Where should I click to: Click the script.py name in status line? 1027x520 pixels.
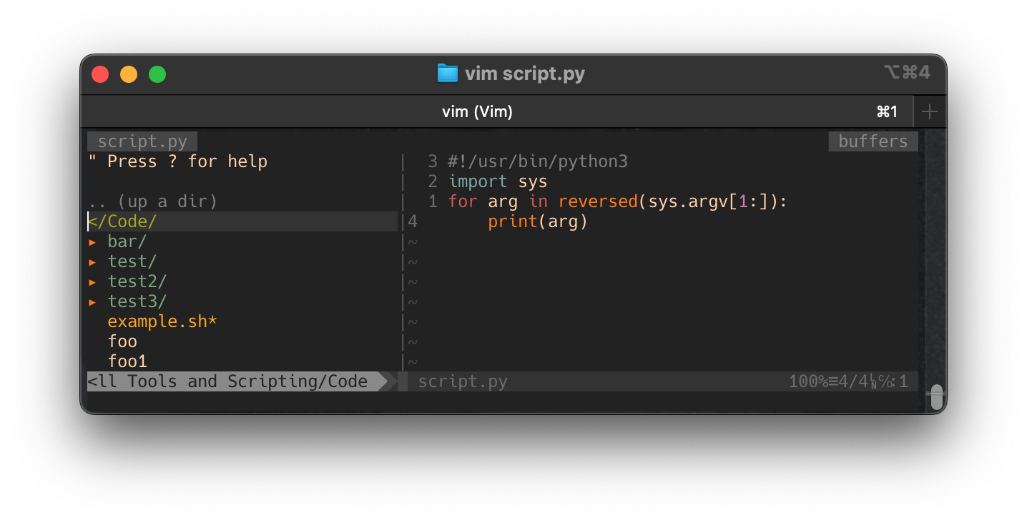pos(463,381)
